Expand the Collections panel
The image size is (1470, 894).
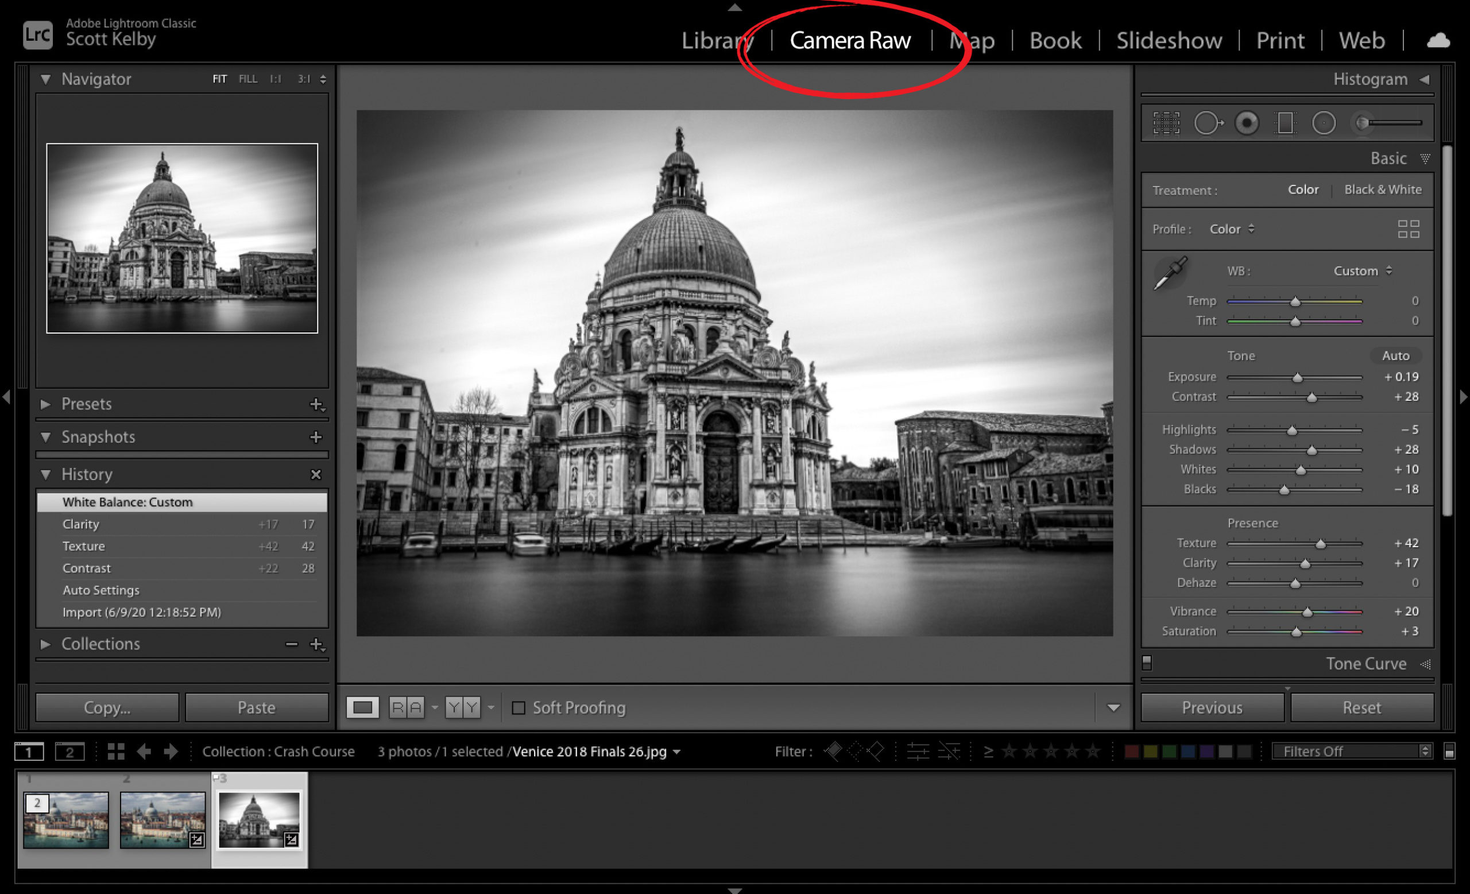44,643
